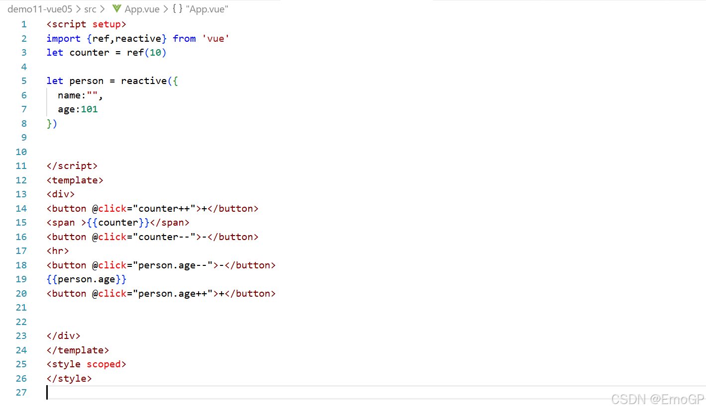Image resolution: width=706 pixels, height=412 pixels.
Task: Click the closing }) on line 8
Action: tap(52, 124)
